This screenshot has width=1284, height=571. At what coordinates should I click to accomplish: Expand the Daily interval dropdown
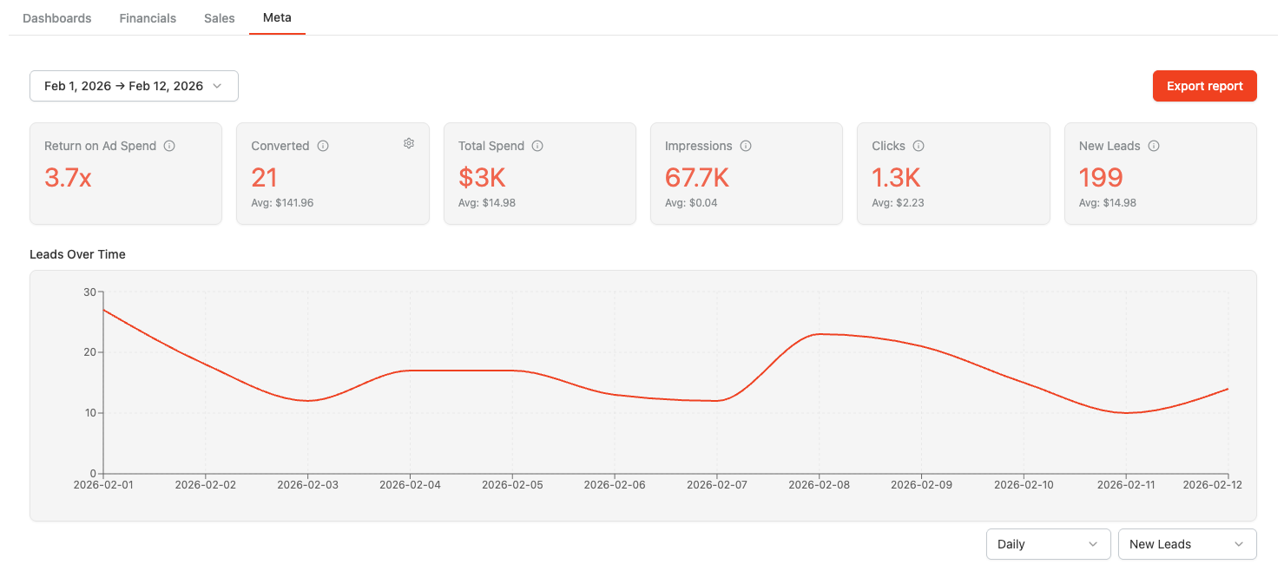(1049, 544)
